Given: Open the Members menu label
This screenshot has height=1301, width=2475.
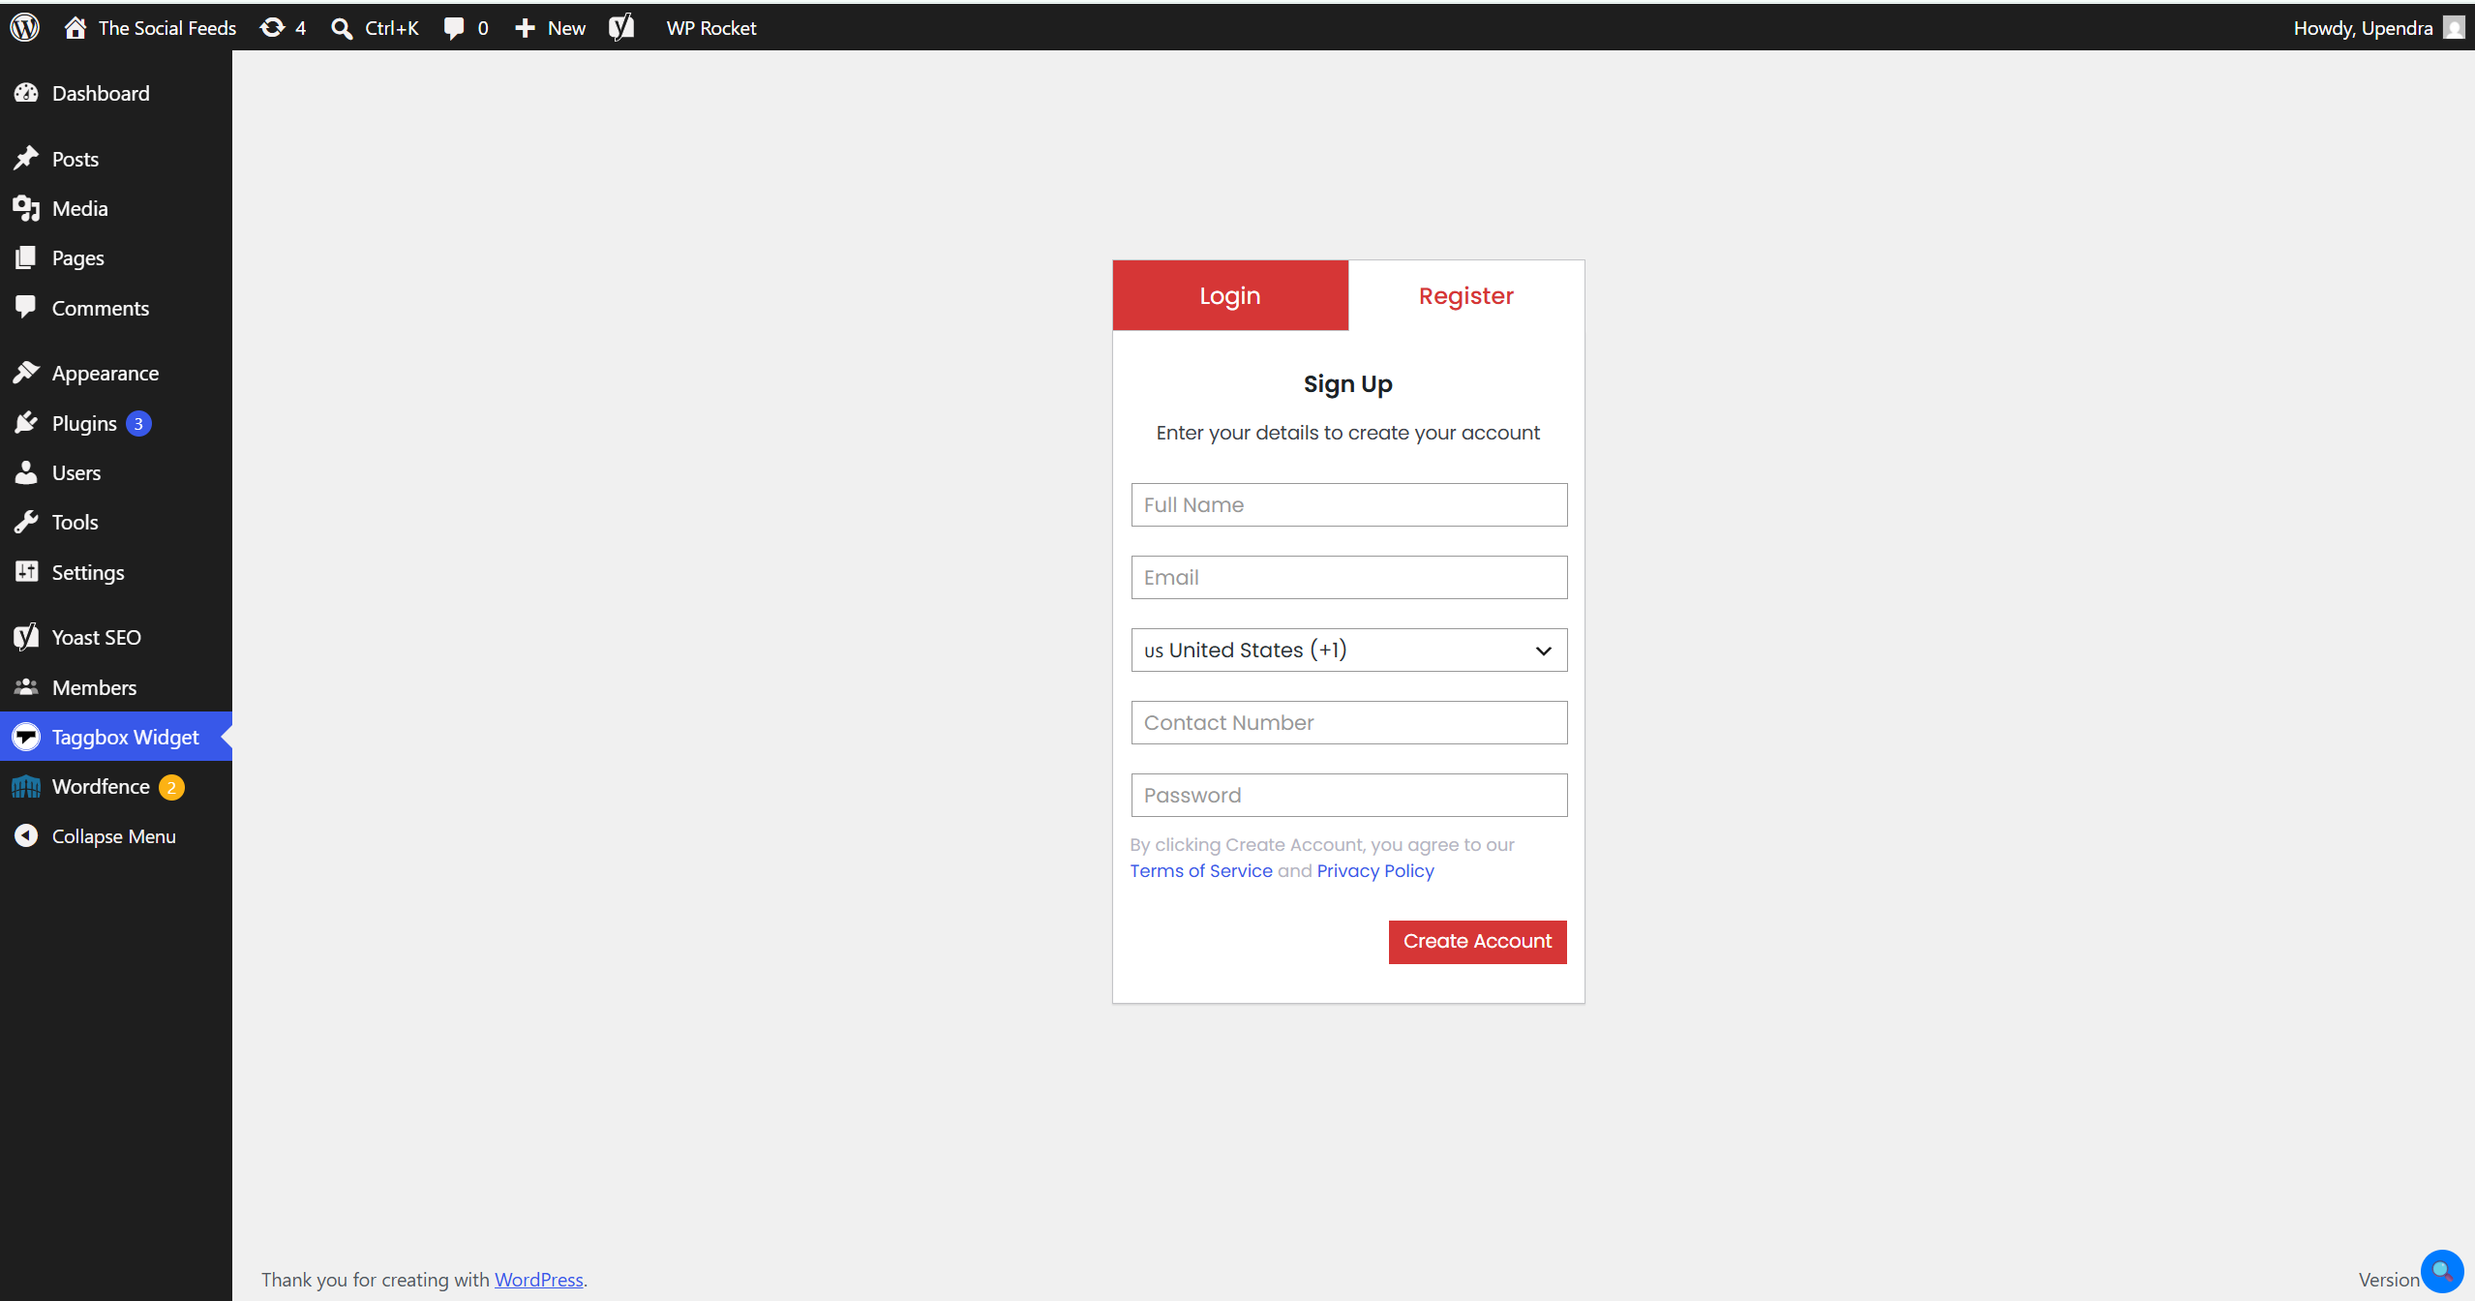Looking at the screenshot, I should coord(94,687).
